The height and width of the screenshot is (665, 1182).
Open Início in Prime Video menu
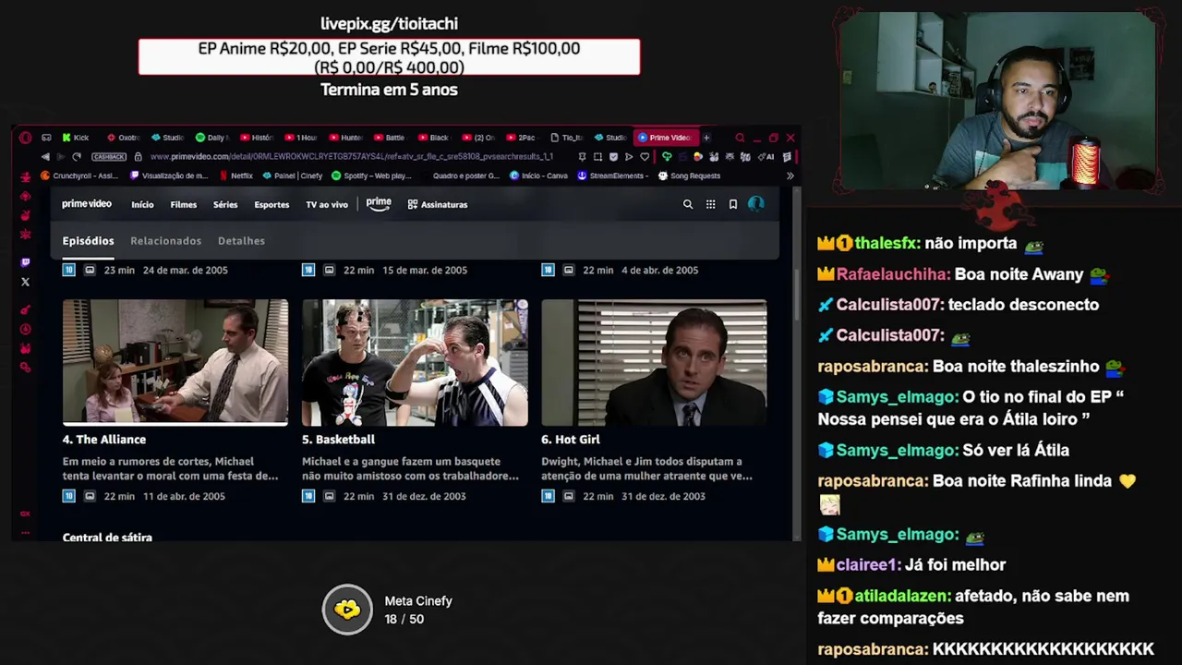142,204
